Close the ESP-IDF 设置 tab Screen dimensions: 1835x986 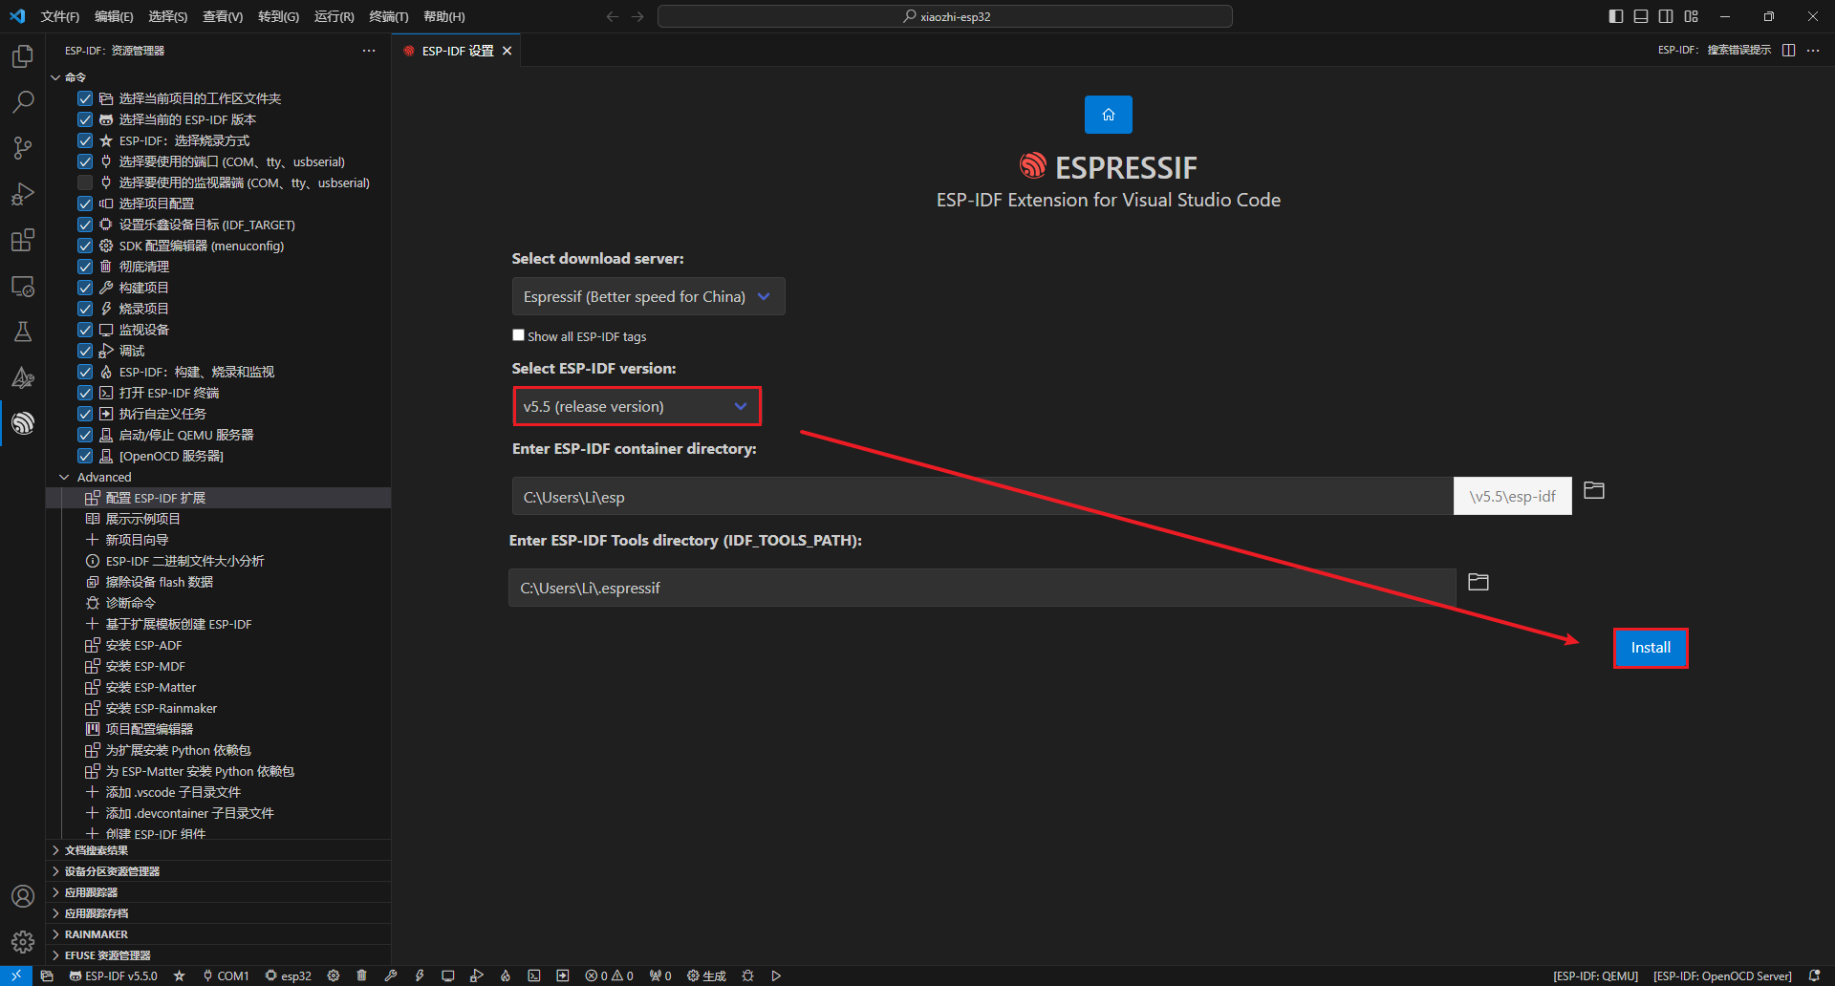tap(507, 51)
